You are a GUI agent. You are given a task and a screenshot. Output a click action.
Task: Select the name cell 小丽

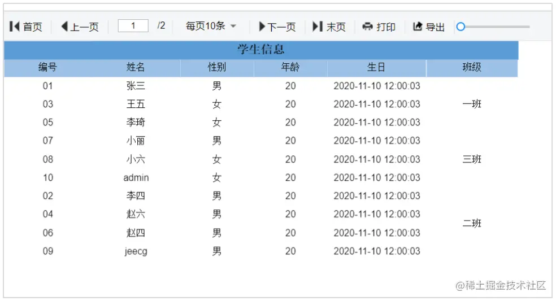136,141
